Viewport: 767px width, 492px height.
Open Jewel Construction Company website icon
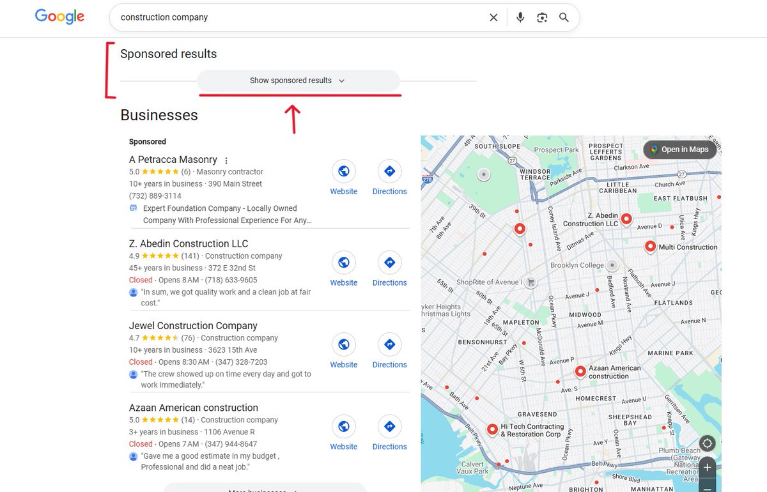pos(344,344)
